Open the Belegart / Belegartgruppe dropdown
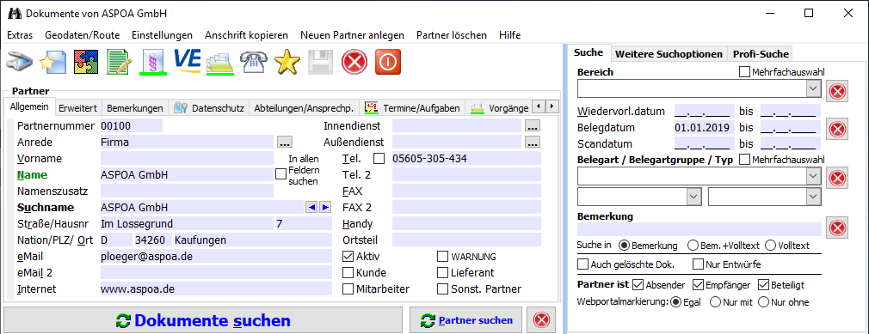The height and width of the screenshot is (334, 869). tap(813, 176)
